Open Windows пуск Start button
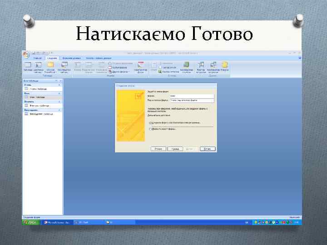 pos(31,222)
